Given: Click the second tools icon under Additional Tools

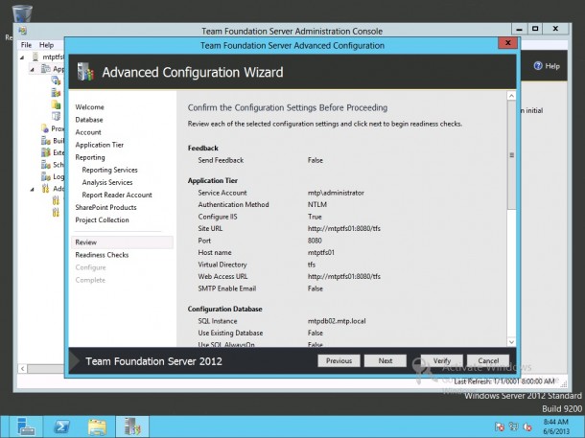Looking at the screenshot, I should click(x=56, y=213).
